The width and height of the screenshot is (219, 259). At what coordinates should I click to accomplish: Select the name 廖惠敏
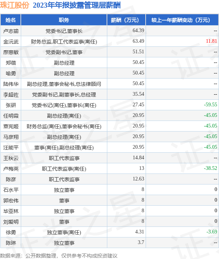[x=11, y=52]
